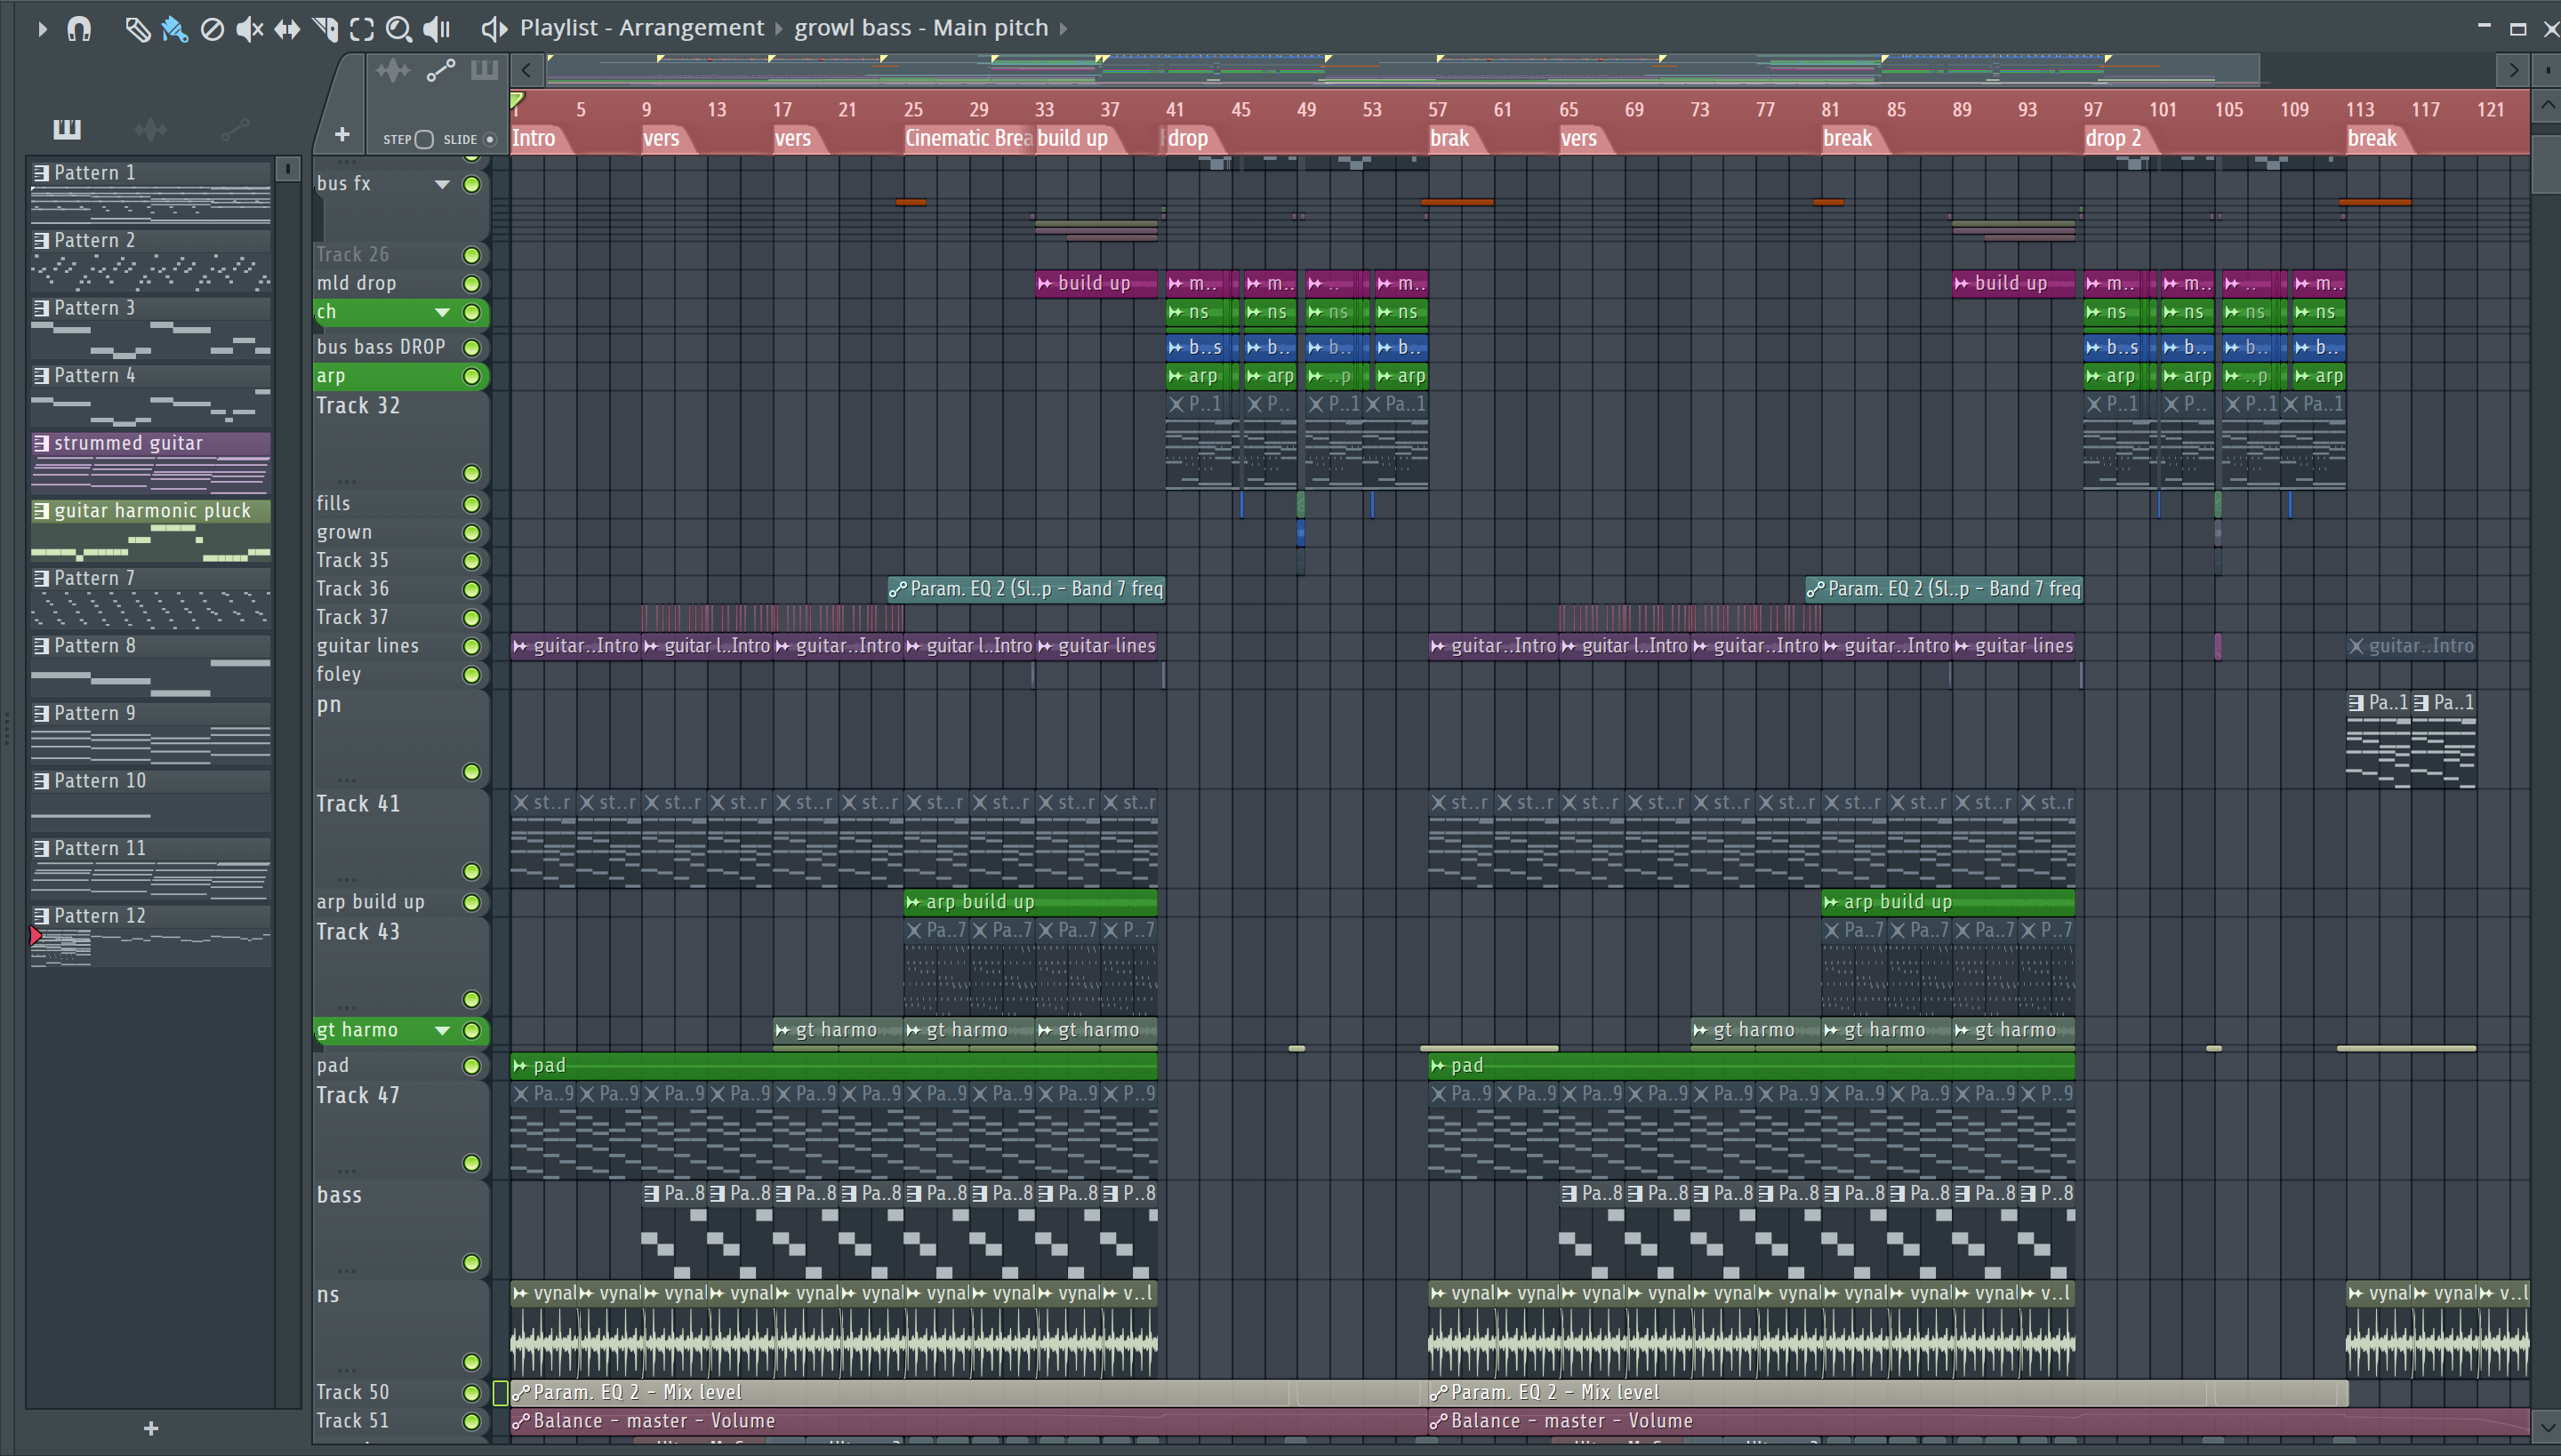Image resolution: width=2561 pixels, height=1456 pixels.
Task: Select the Mute tool
Action: [x=249, y=29]
